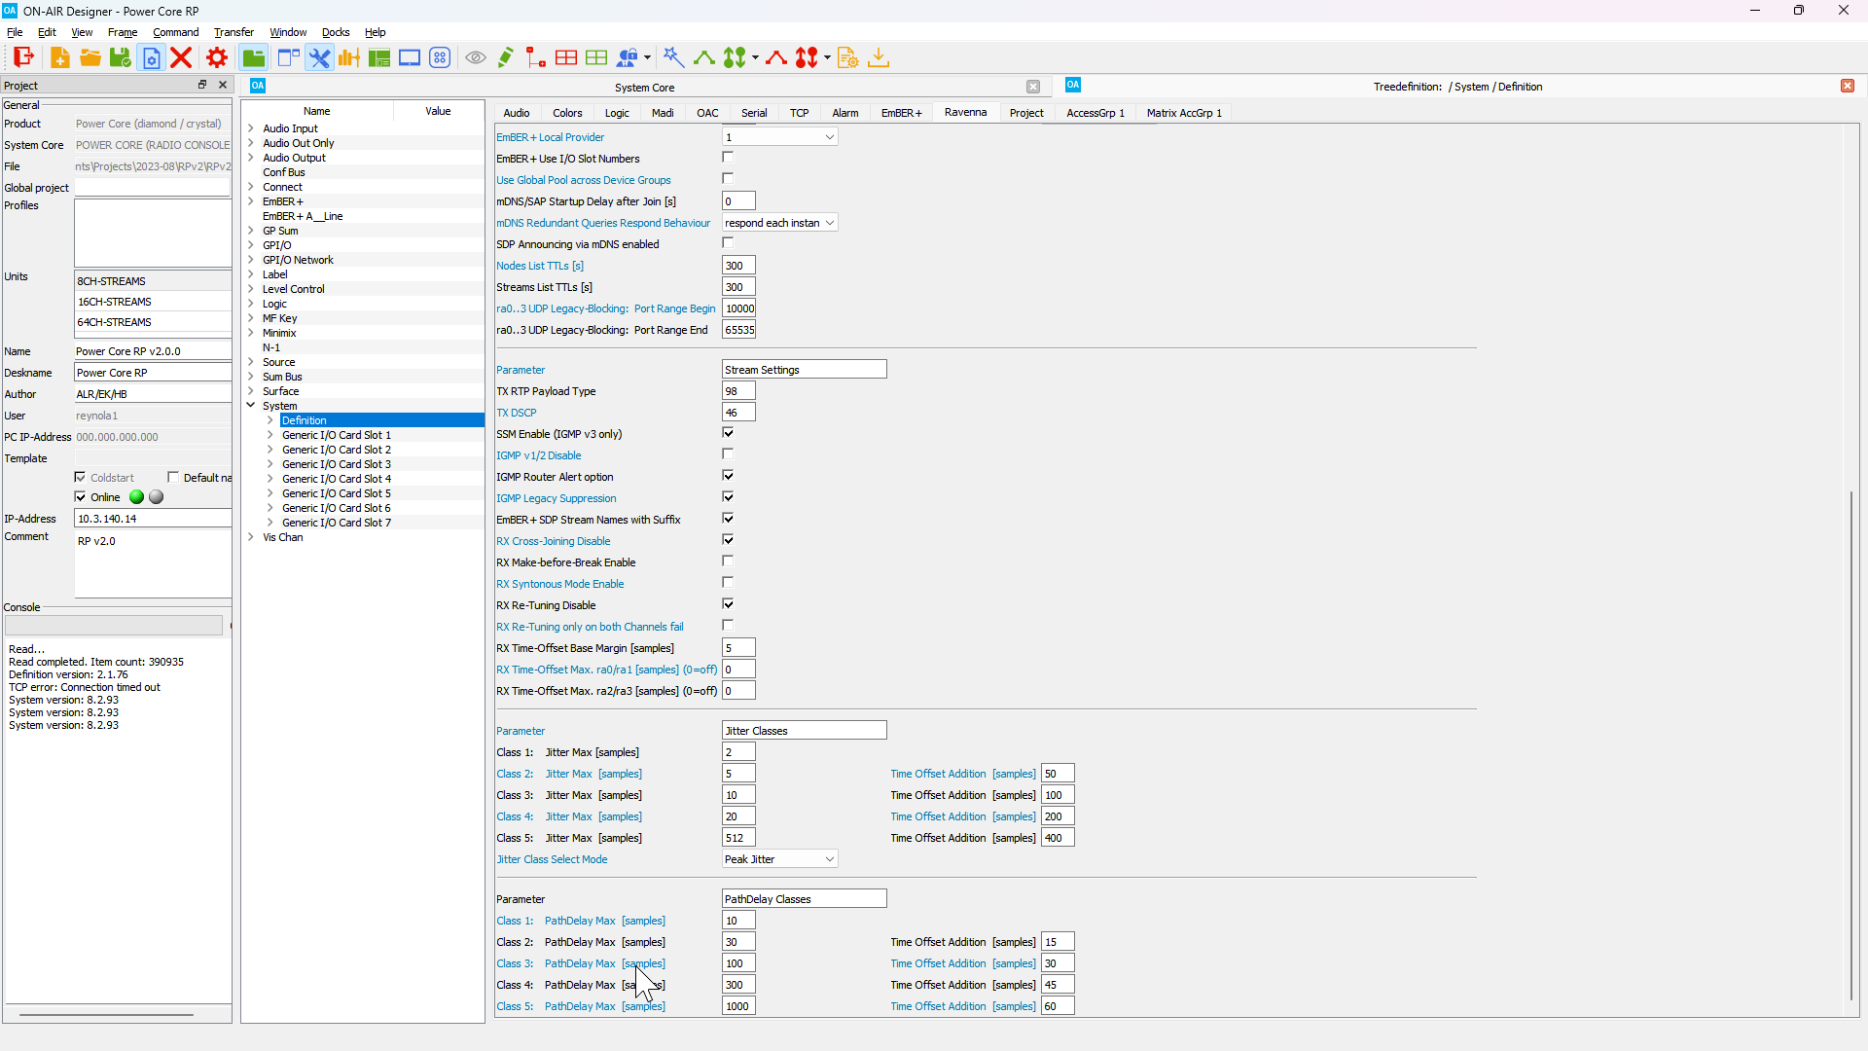Open mDNS Redundant Queries Respond Behaviour dropdown
1868x1051 pixels.
(779, 223)
